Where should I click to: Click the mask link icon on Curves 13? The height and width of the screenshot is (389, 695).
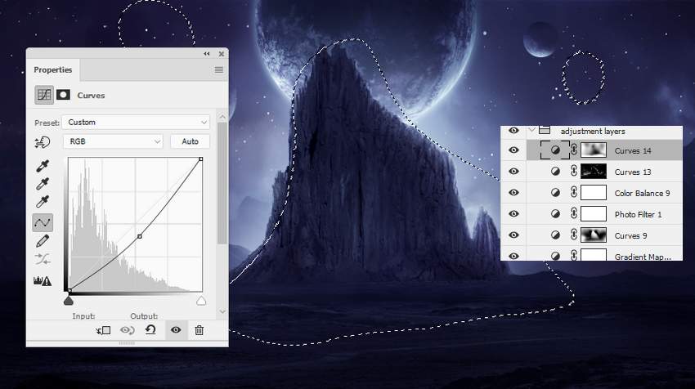click(x=573, y=171)
